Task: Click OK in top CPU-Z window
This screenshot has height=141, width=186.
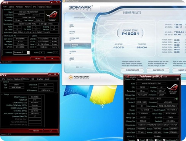Action: tap(52, 58)
